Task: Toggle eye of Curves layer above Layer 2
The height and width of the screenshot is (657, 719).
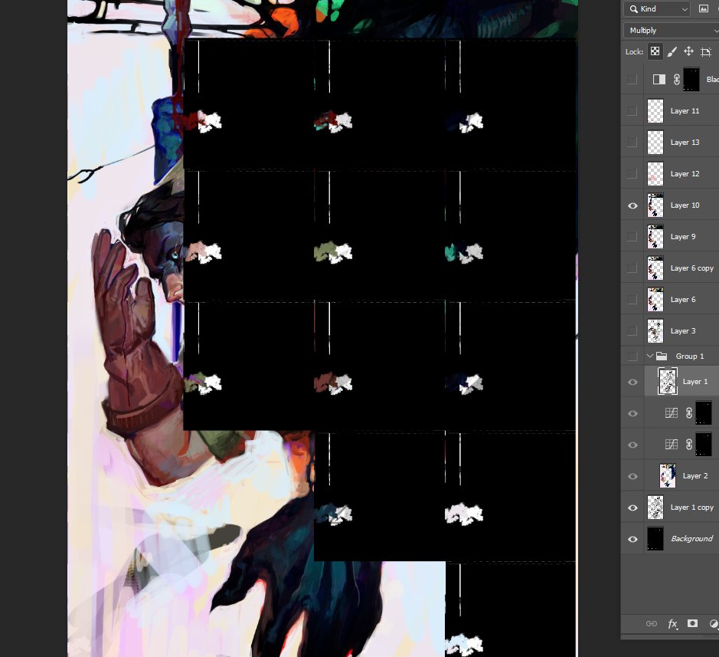Action: point(632,445)
